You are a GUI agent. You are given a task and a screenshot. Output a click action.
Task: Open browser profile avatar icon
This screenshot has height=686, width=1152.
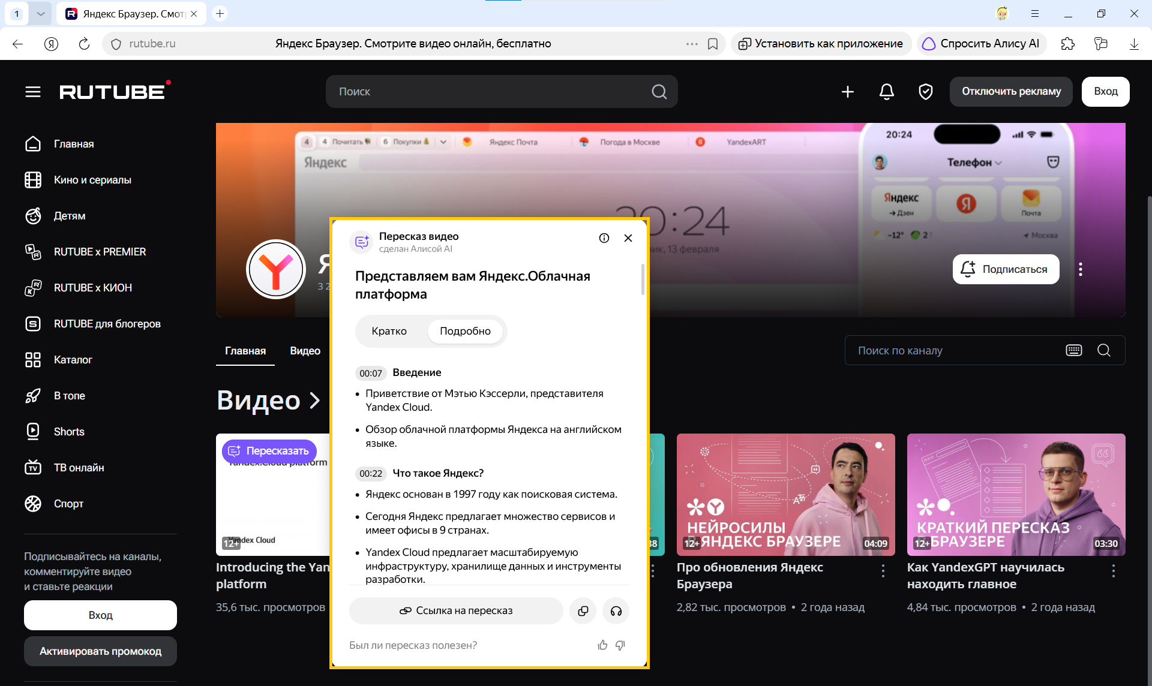(1003, 13)
